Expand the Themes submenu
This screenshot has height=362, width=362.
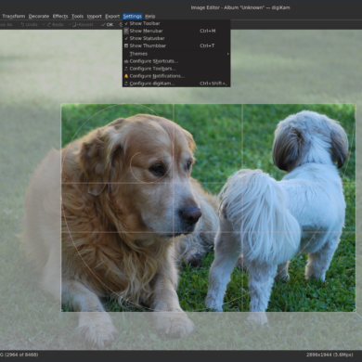point(176,54)
